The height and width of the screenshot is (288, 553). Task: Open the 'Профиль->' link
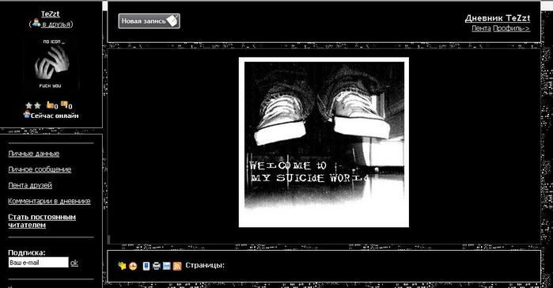tap(511, 28)
